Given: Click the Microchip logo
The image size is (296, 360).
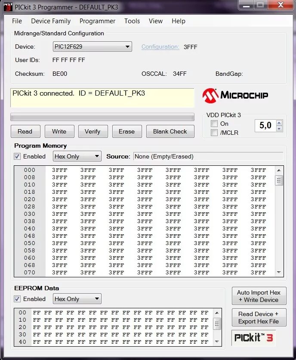Looking at the screenshot, I should (235, 96).
